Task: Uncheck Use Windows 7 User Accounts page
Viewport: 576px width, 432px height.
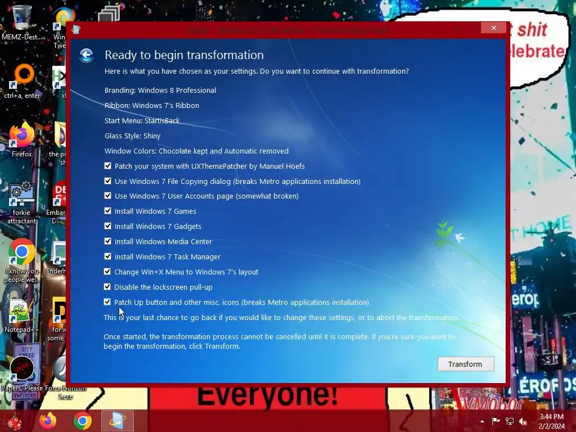Action: coord(107,195)
